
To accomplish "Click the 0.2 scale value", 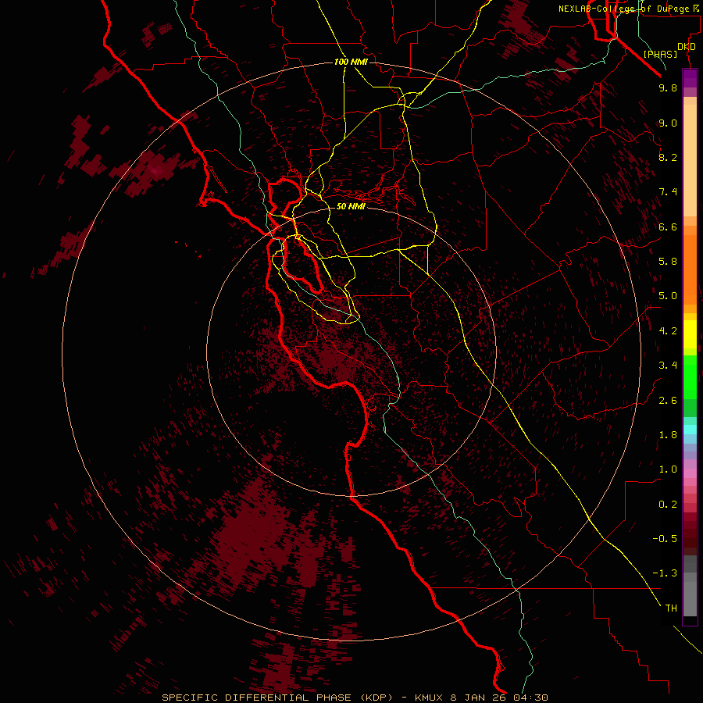I will coord(668,505).
